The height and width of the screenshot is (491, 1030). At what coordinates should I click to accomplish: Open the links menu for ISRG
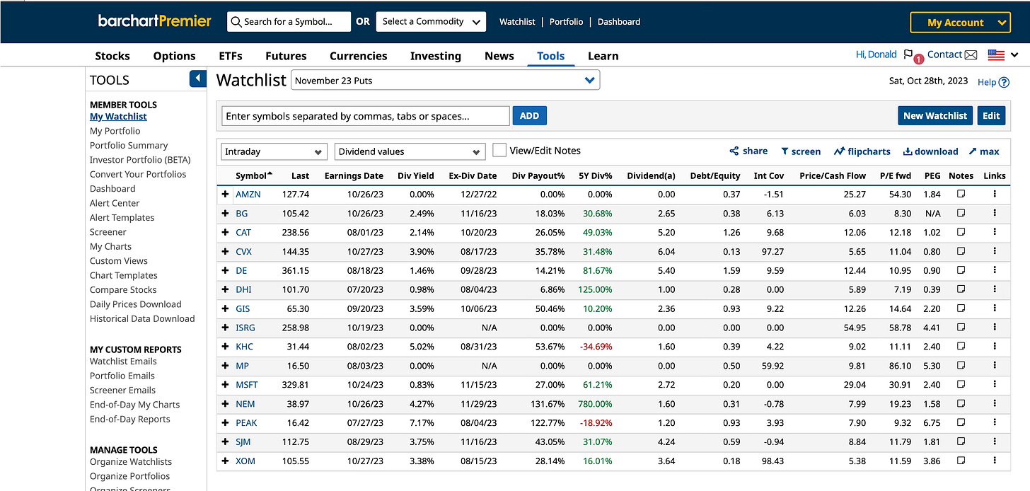[x=995, y=328]
